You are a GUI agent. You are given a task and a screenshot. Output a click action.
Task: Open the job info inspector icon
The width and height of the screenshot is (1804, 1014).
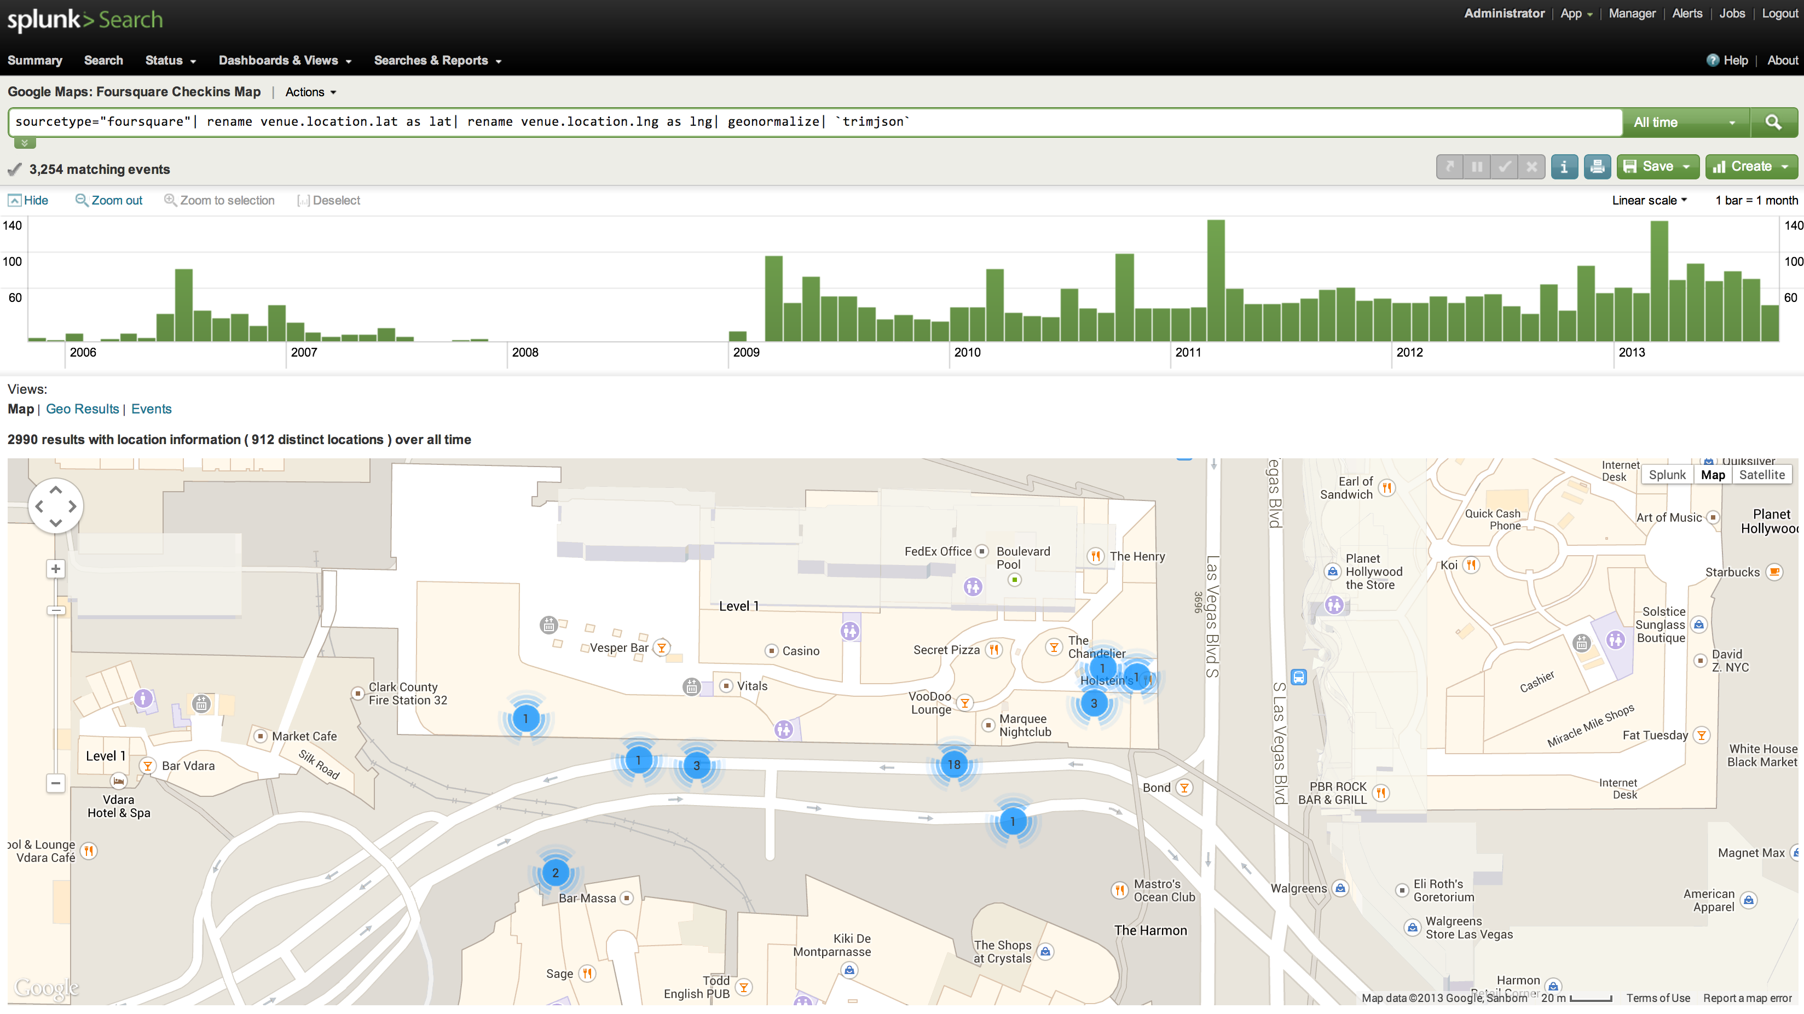pyautogui.click(x=1564, y=167)
